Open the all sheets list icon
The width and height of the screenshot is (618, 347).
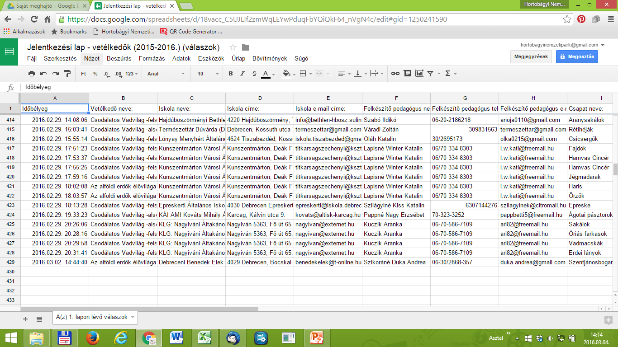point(39,319)
